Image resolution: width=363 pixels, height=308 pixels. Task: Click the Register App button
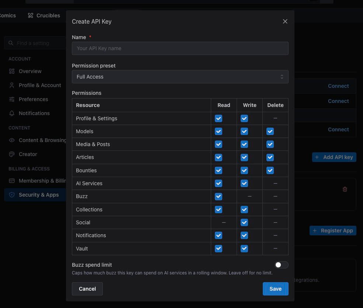[333, 231]
